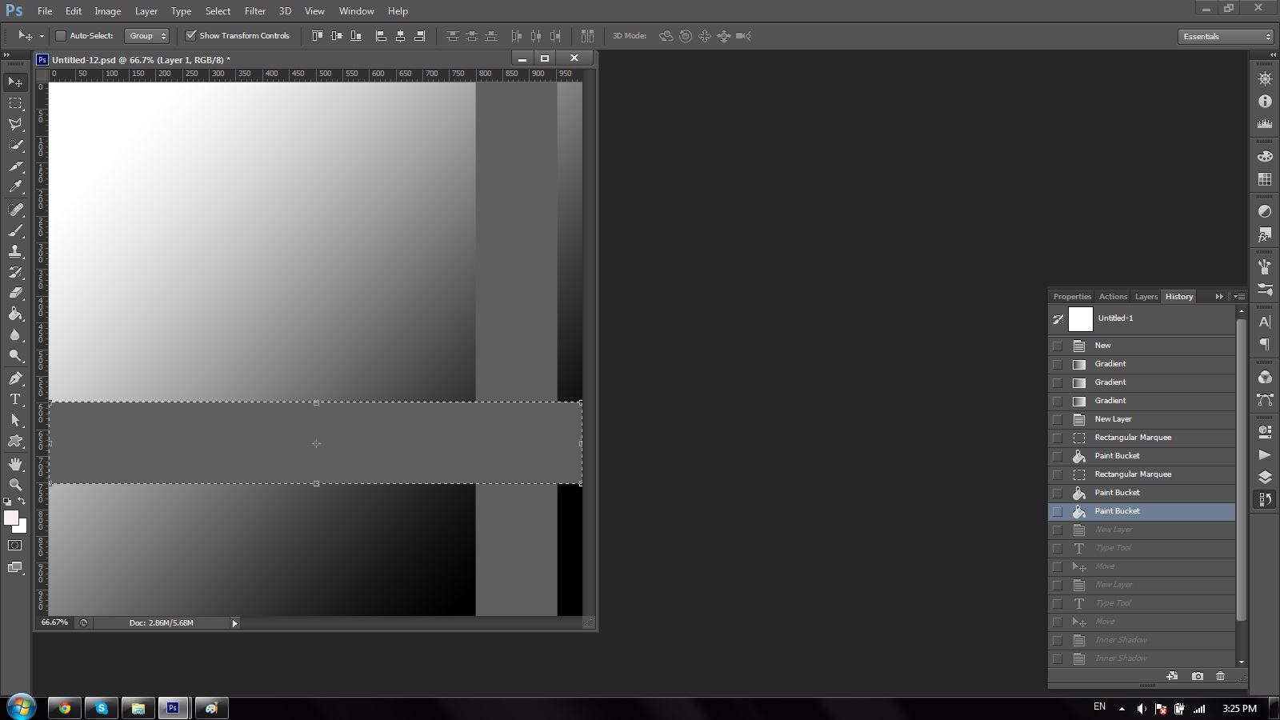Select the Zoom tool
The image size is (1280, 720).
pyautogui.click(x=15, y=485)
